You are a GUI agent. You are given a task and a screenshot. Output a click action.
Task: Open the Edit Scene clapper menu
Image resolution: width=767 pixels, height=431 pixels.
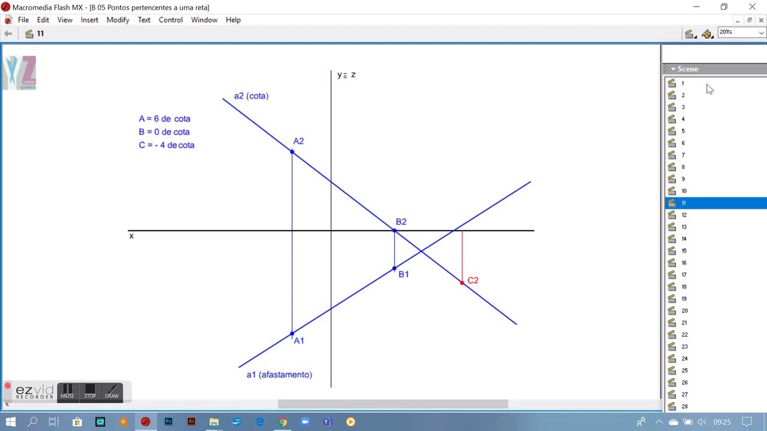pos(690,34)
